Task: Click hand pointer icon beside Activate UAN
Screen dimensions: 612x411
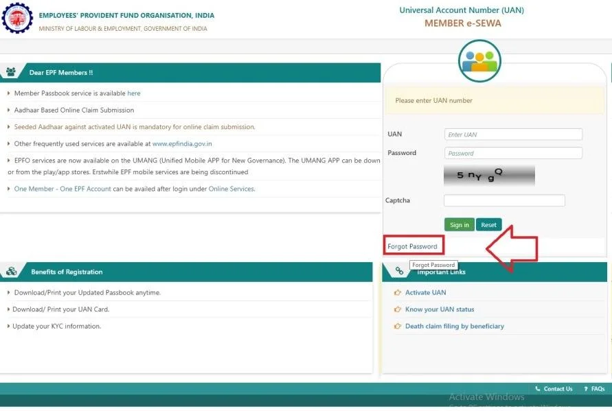Action: 398,293
